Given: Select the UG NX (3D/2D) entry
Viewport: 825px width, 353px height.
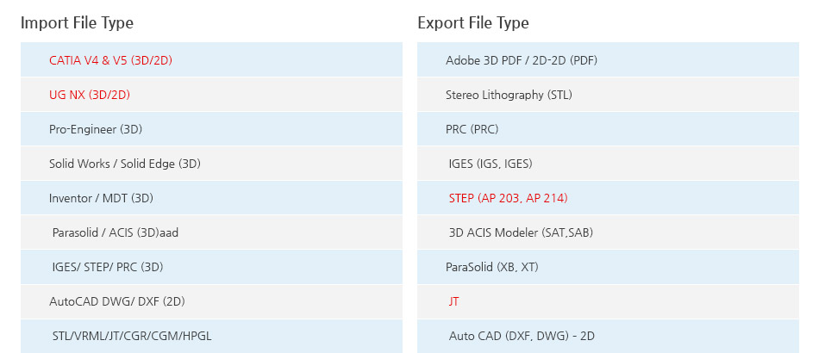Looking at the screenshot, I should coord(89,95).
